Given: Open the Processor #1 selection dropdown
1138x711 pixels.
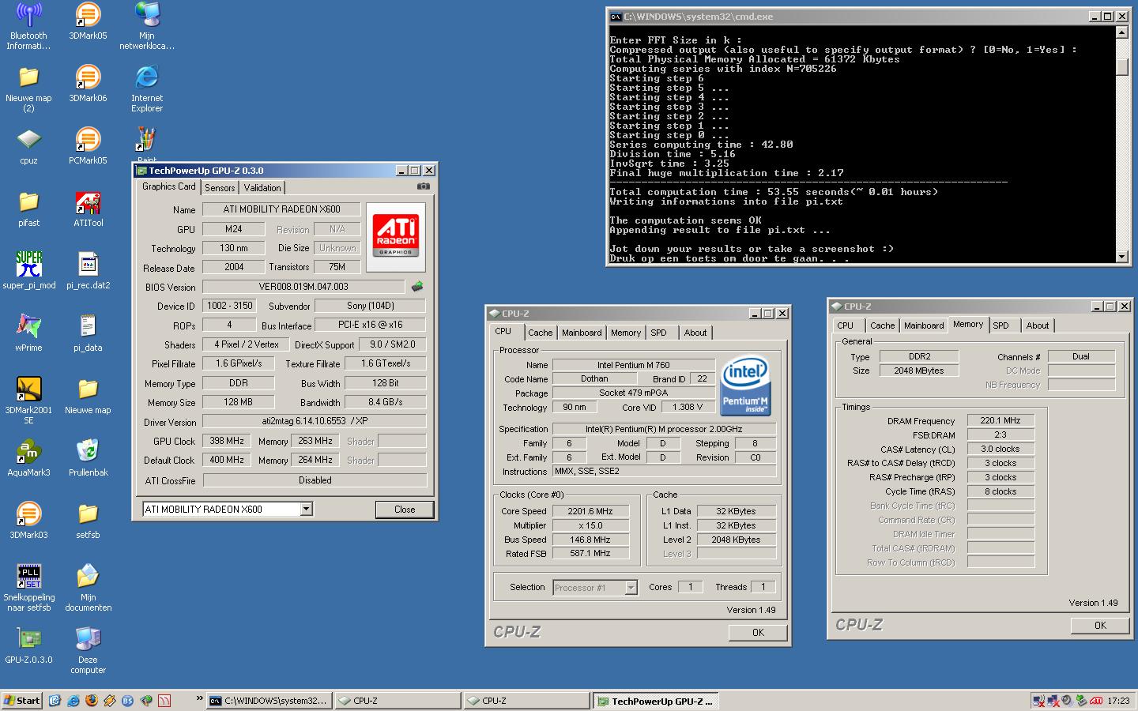Looking at the screenshot, I should pos(631,587).
